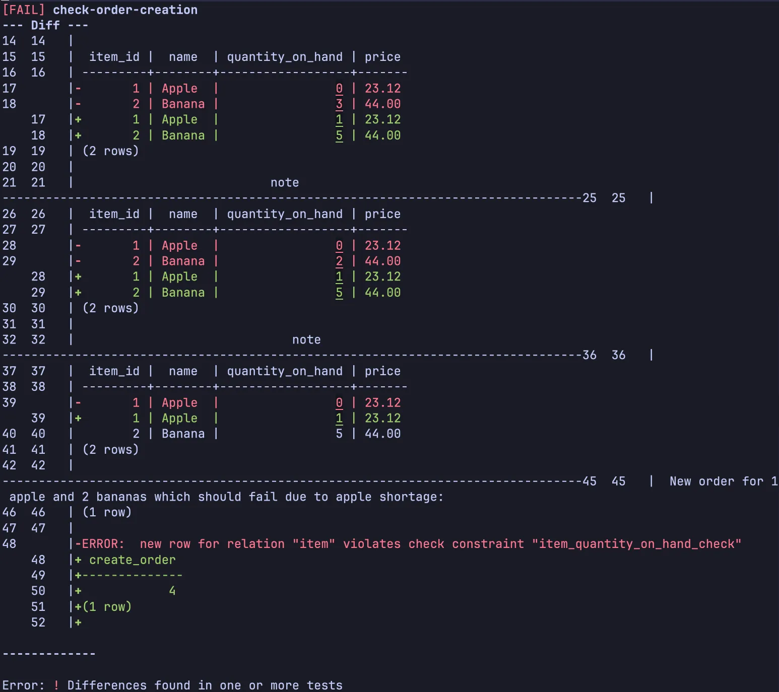The height and width of the screenshot is (692, 779).
Task: Select the price column header
Action: point(382,56)
